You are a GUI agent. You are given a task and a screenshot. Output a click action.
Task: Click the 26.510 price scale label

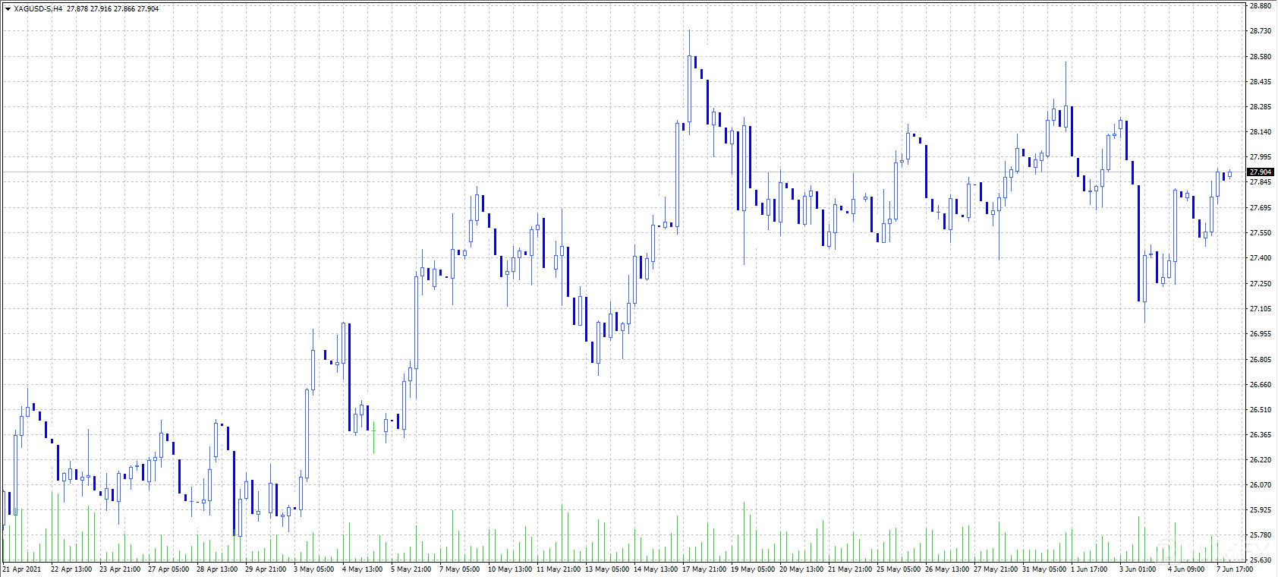pos(1260,410)
